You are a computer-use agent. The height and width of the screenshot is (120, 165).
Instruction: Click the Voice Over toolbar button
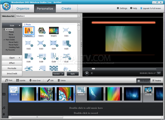[x=35, y=80]
